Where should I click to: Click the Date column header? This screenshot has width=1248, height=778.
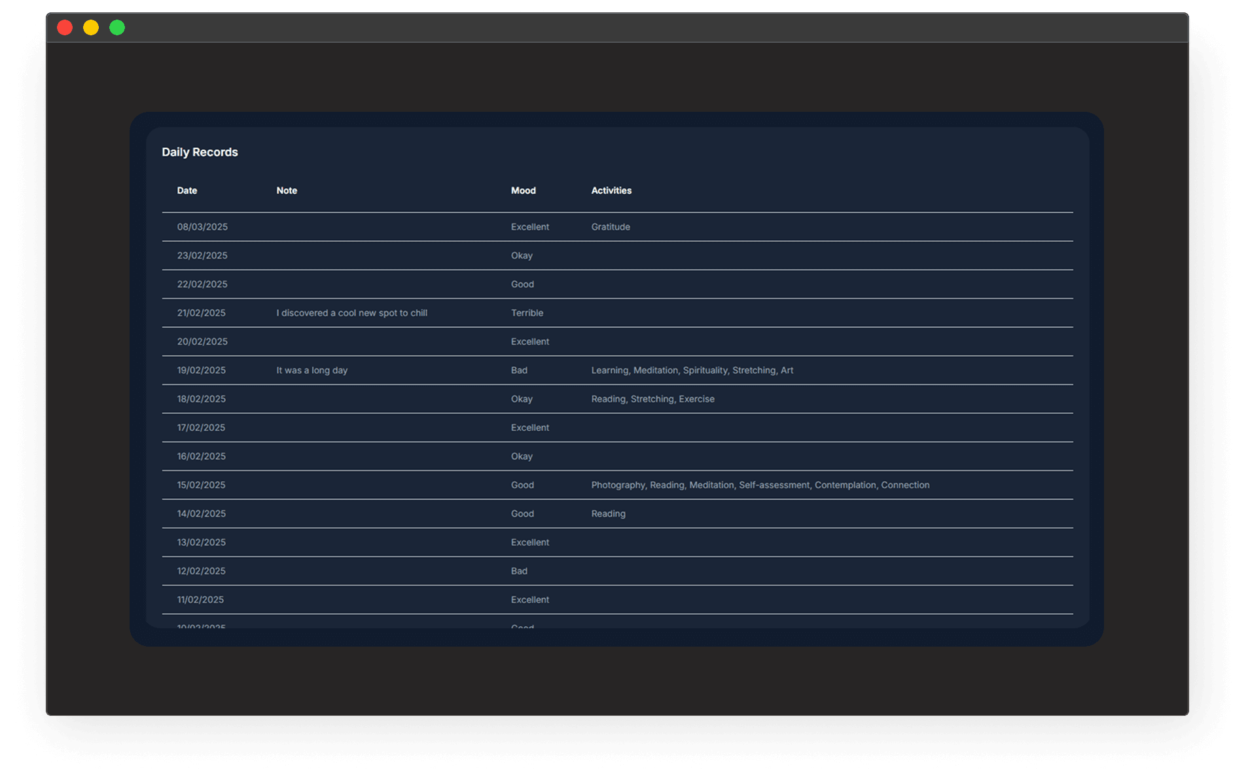187,191
